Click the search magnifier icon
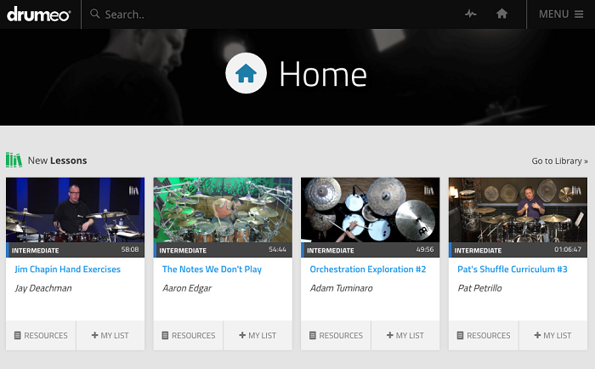Viewport: 595px width, 369px height. (95, 14)
